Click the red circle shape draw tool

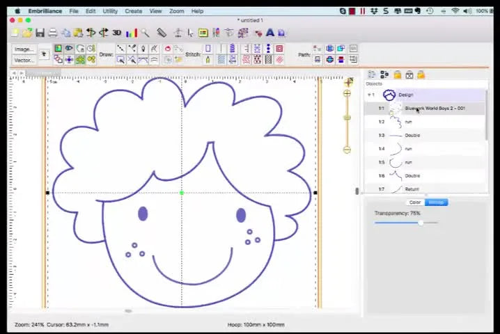click(x=168, y=49)
